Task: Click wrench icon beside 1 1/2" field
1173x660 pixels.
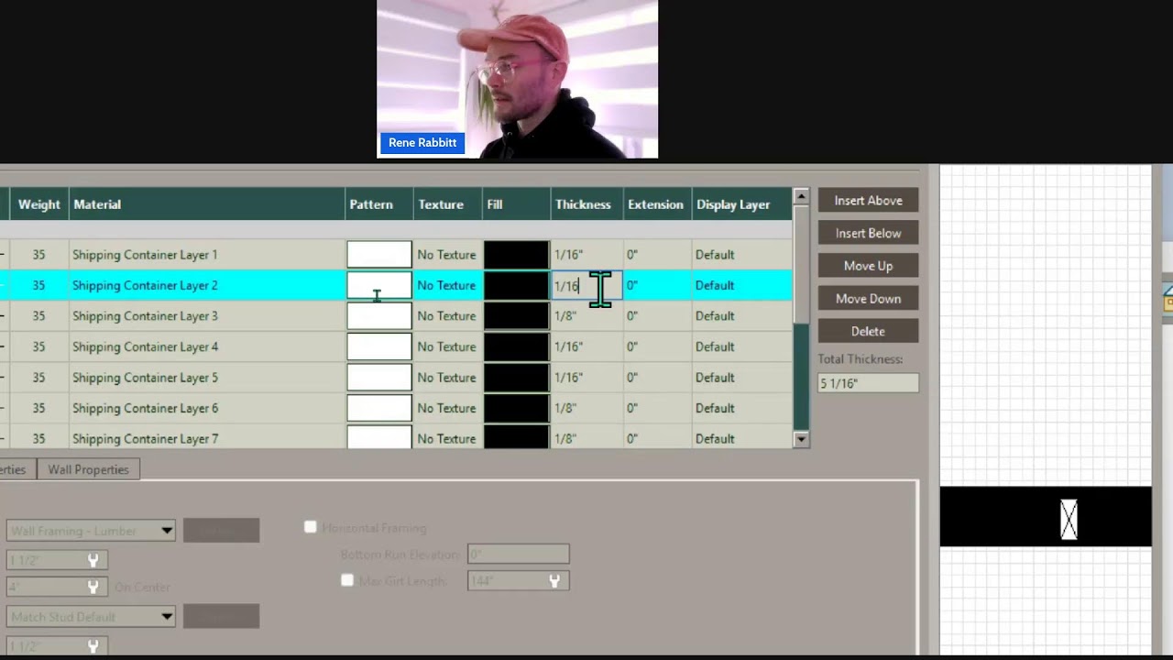Action: pyautogui.click(x=93, y=560)
